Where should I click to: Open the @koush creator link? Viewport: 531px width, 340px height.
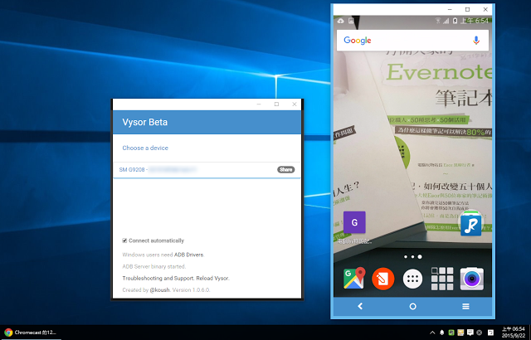(x=160, y=290)
